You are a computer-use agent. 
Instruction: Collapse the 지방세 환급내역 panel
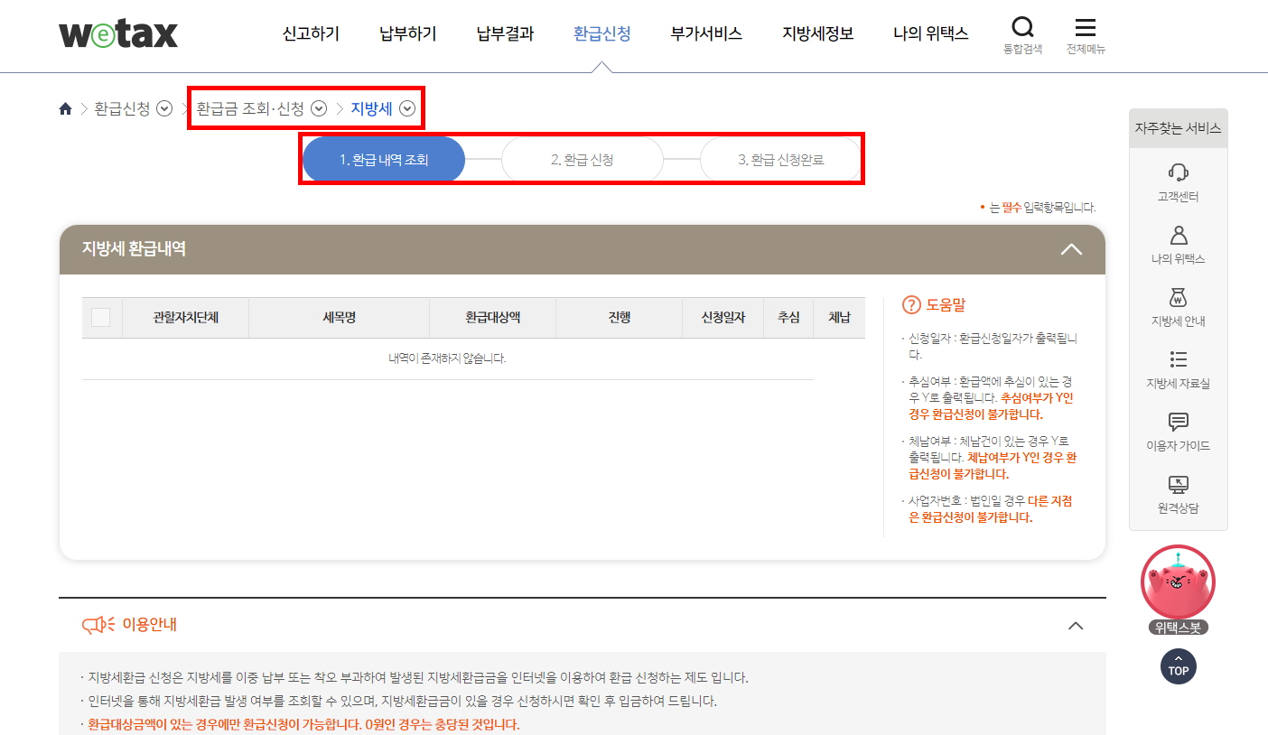pyautogui.click(x=1071, y=249)
